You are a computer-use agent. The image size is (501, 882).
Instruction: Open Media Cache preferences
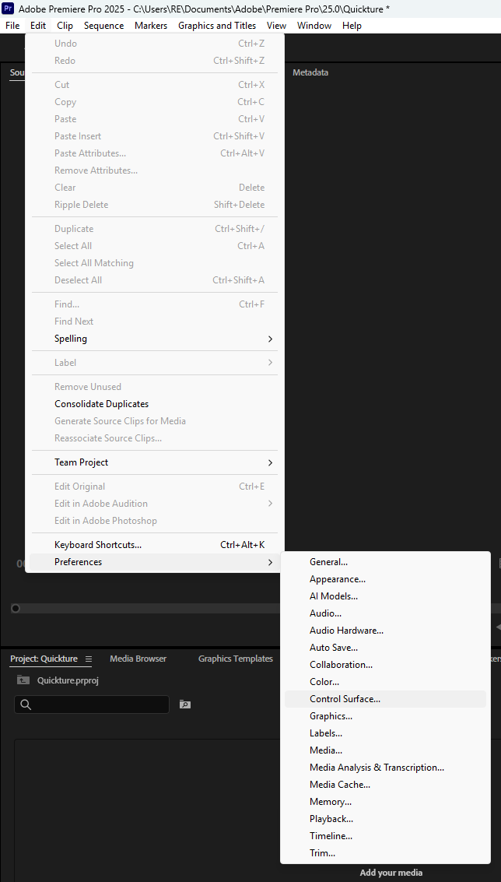385,785
